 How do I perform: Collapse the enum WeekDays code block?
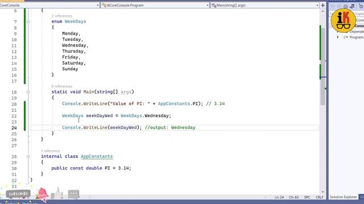(28, 22)
